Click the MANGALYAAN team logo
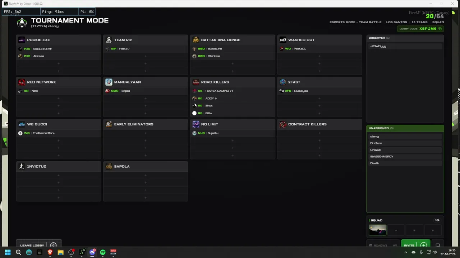Viewport: 460px width, 258px height. pyautogui.click(x=109, y=82)
